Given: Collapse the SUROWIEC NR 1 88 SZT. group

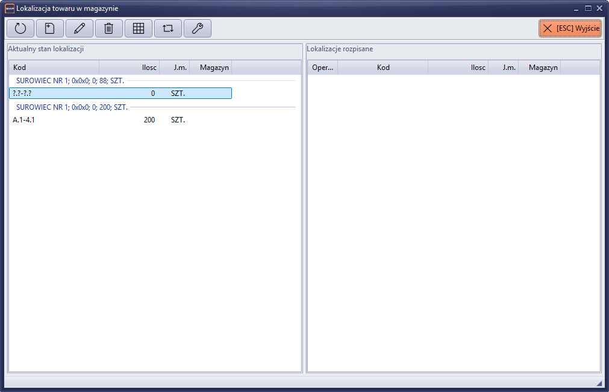Looking at the screenshot, I should (70, 81).
